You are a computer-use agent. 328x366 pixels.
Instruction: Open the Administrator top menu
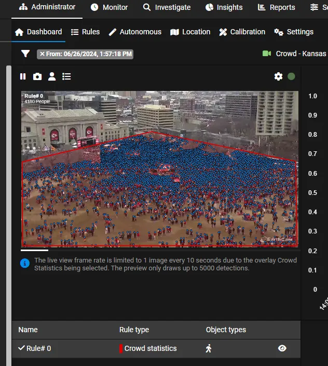click(x=47, y=7)
